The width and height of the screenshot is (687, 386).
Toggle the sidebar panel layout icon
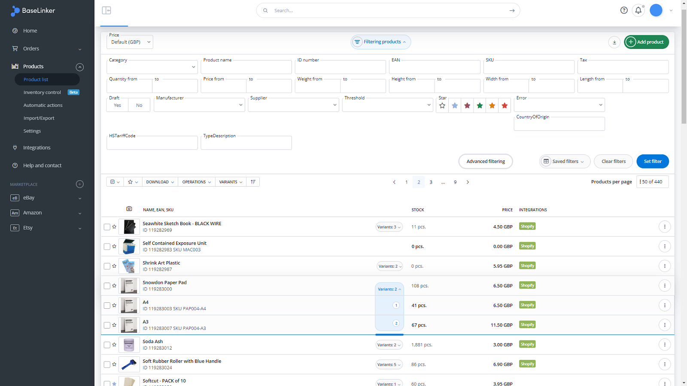[106, 10]
